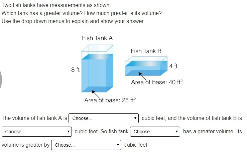The image size is (247, 157).
Task: Click the arrow pointing to tank A base
Action: click(96, 95)
